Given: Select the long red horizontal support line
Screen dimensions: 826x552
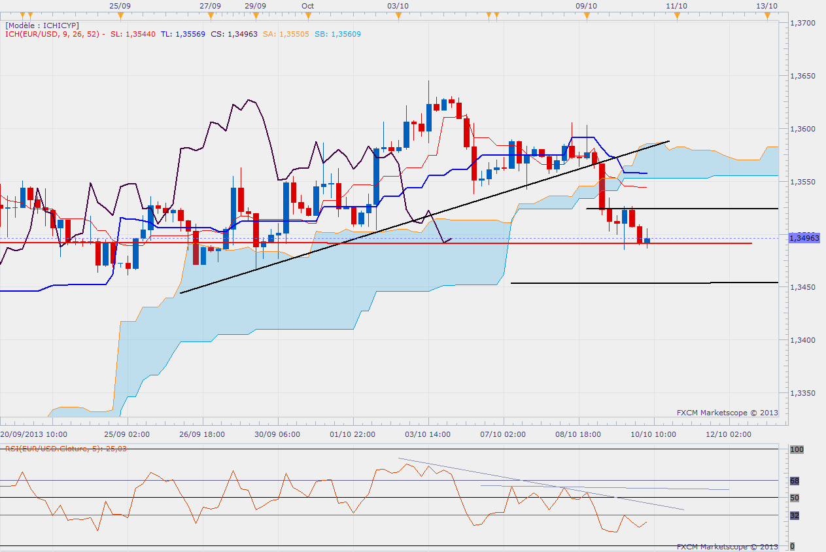Looking at the screenshot, I should click(375, 243).
